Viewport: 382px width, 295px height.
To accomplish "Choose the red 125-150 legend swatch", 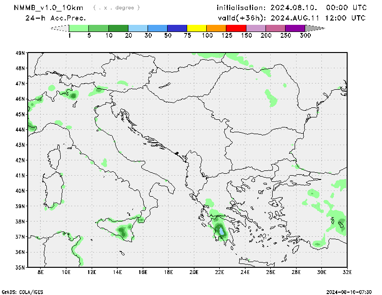I will [236, 29].
